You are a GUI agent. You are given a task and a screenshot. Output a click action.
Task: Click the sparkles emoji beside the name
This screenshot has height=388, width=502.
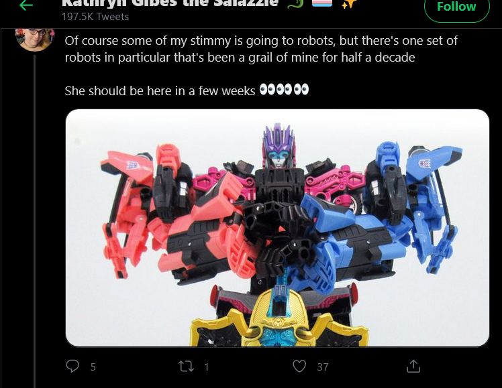click(349, 3)
